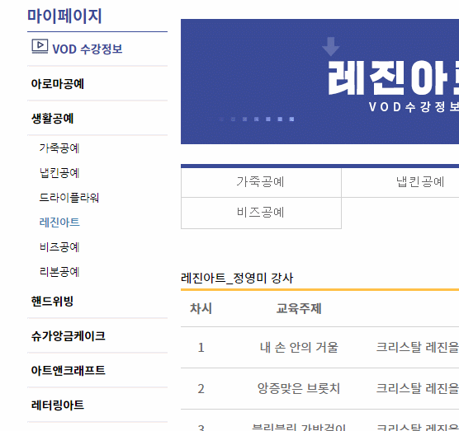The image size is (459, 431).
Task: Expand the 아트앤크래프트 menu category
Action: [69, 371]
